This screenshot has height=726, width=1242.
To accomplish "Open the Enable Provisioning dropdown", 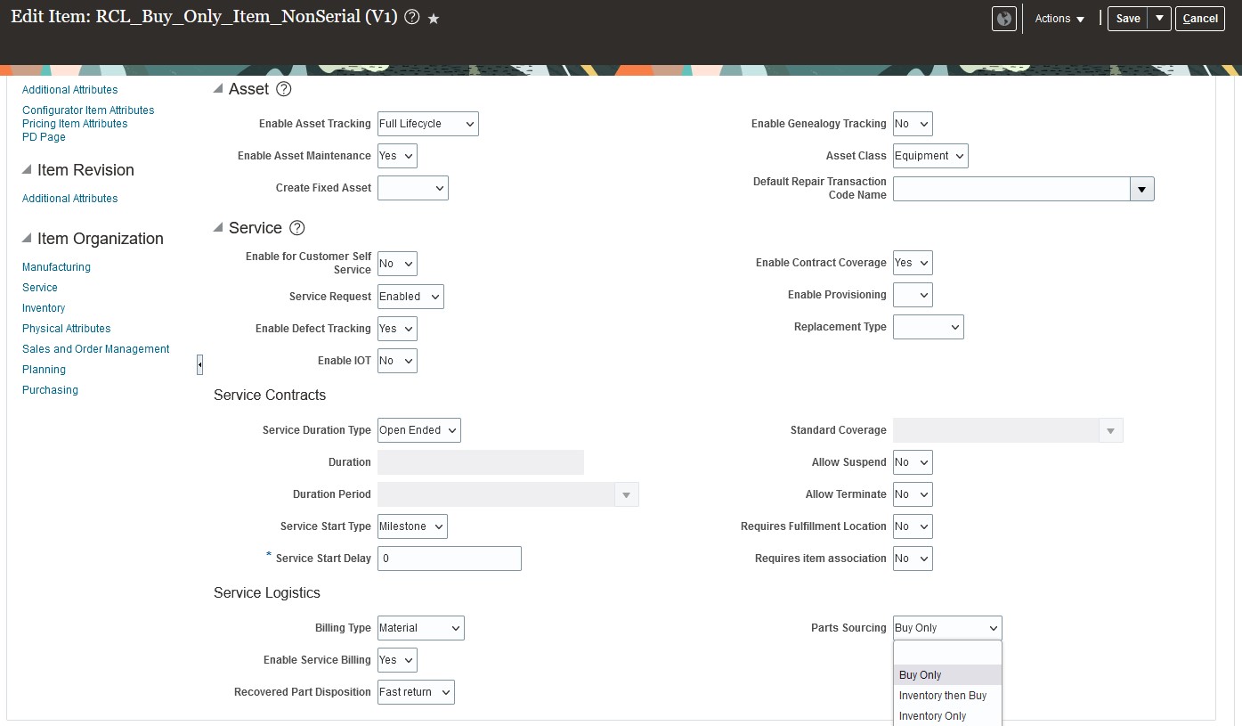I will (913, 295).
